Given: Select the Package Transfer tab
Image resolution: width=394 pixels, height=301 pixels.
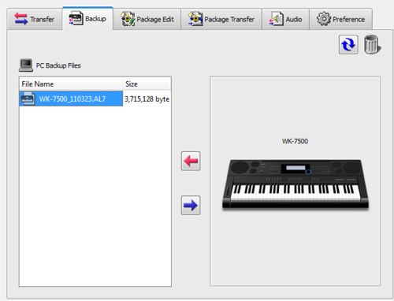Looking at the screenshot, I should [x=221, y=19].
